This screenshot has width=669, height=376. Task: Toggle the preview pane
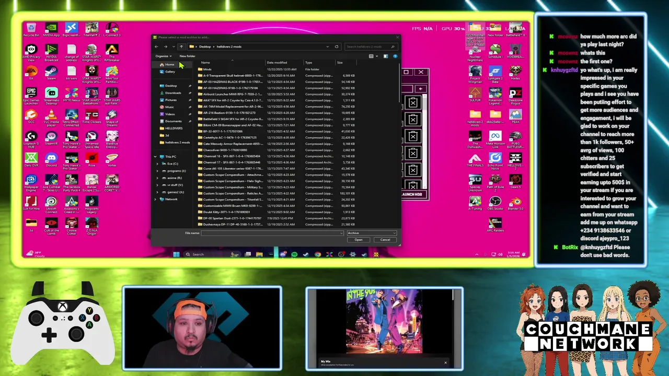386,56
